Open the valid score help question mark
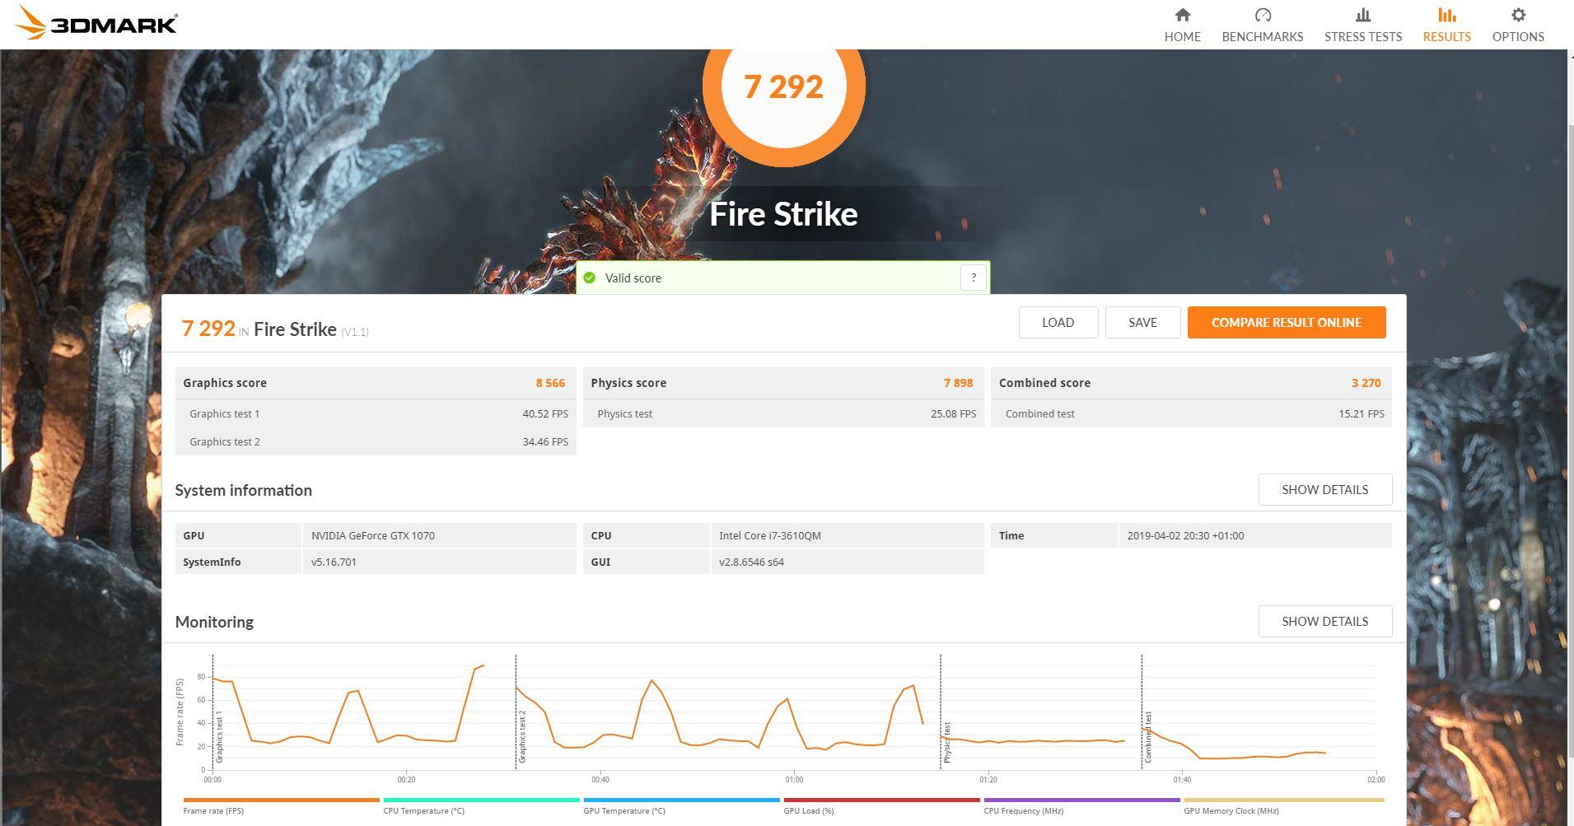1574x826 pixels. click(973, 278)
